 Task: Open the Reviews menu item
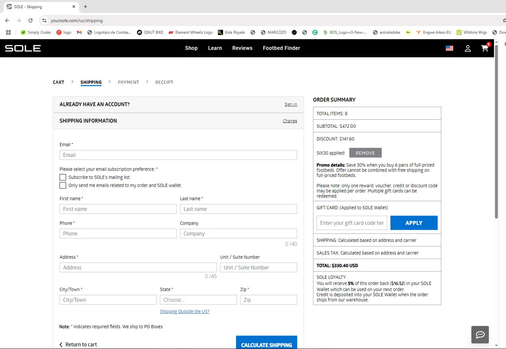click(x=242, y=48)
